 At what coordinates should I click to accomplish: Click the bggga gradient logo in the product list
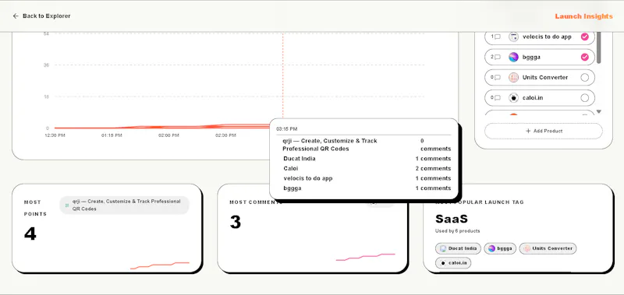pyautogui.click(x=513, y=57)
